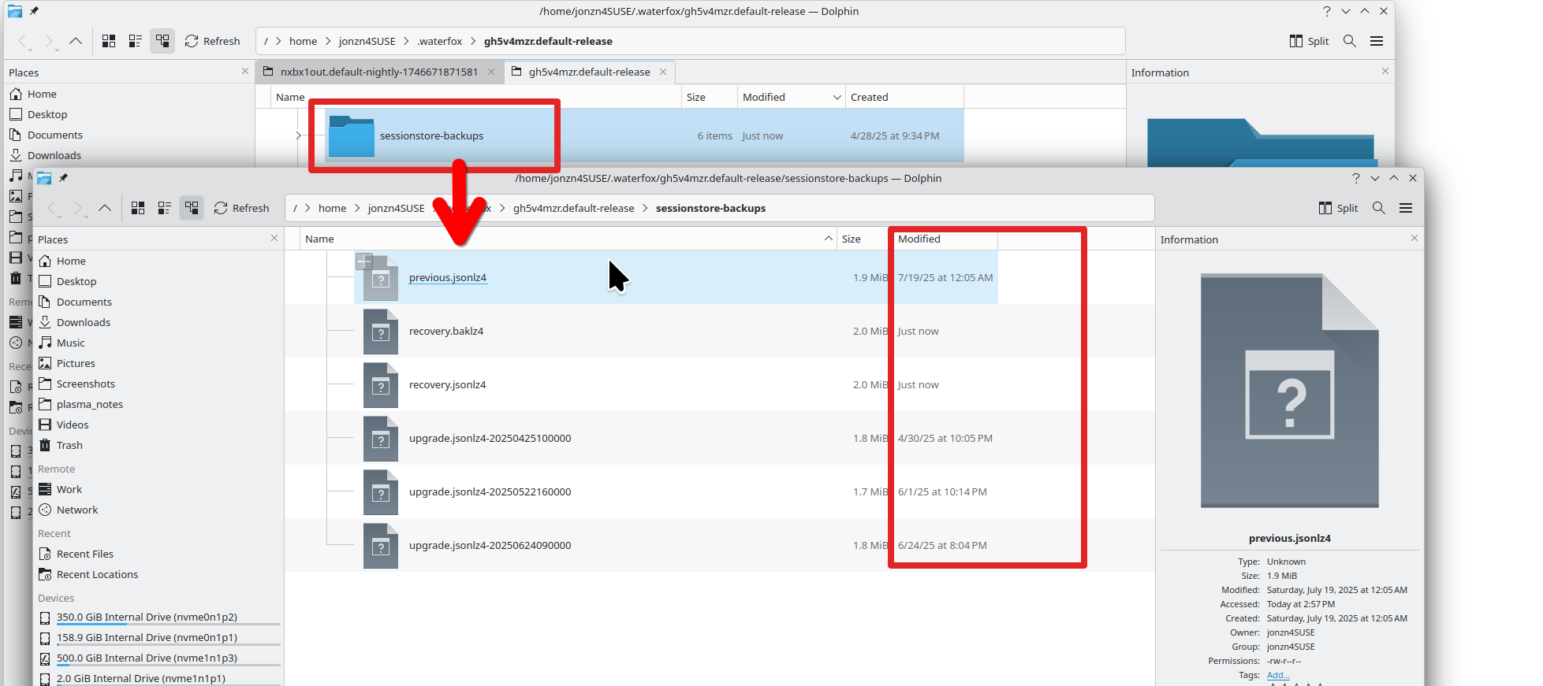Go up one folder in sessionstore-backups window
1543x686 pixels.
click(105, 208)
